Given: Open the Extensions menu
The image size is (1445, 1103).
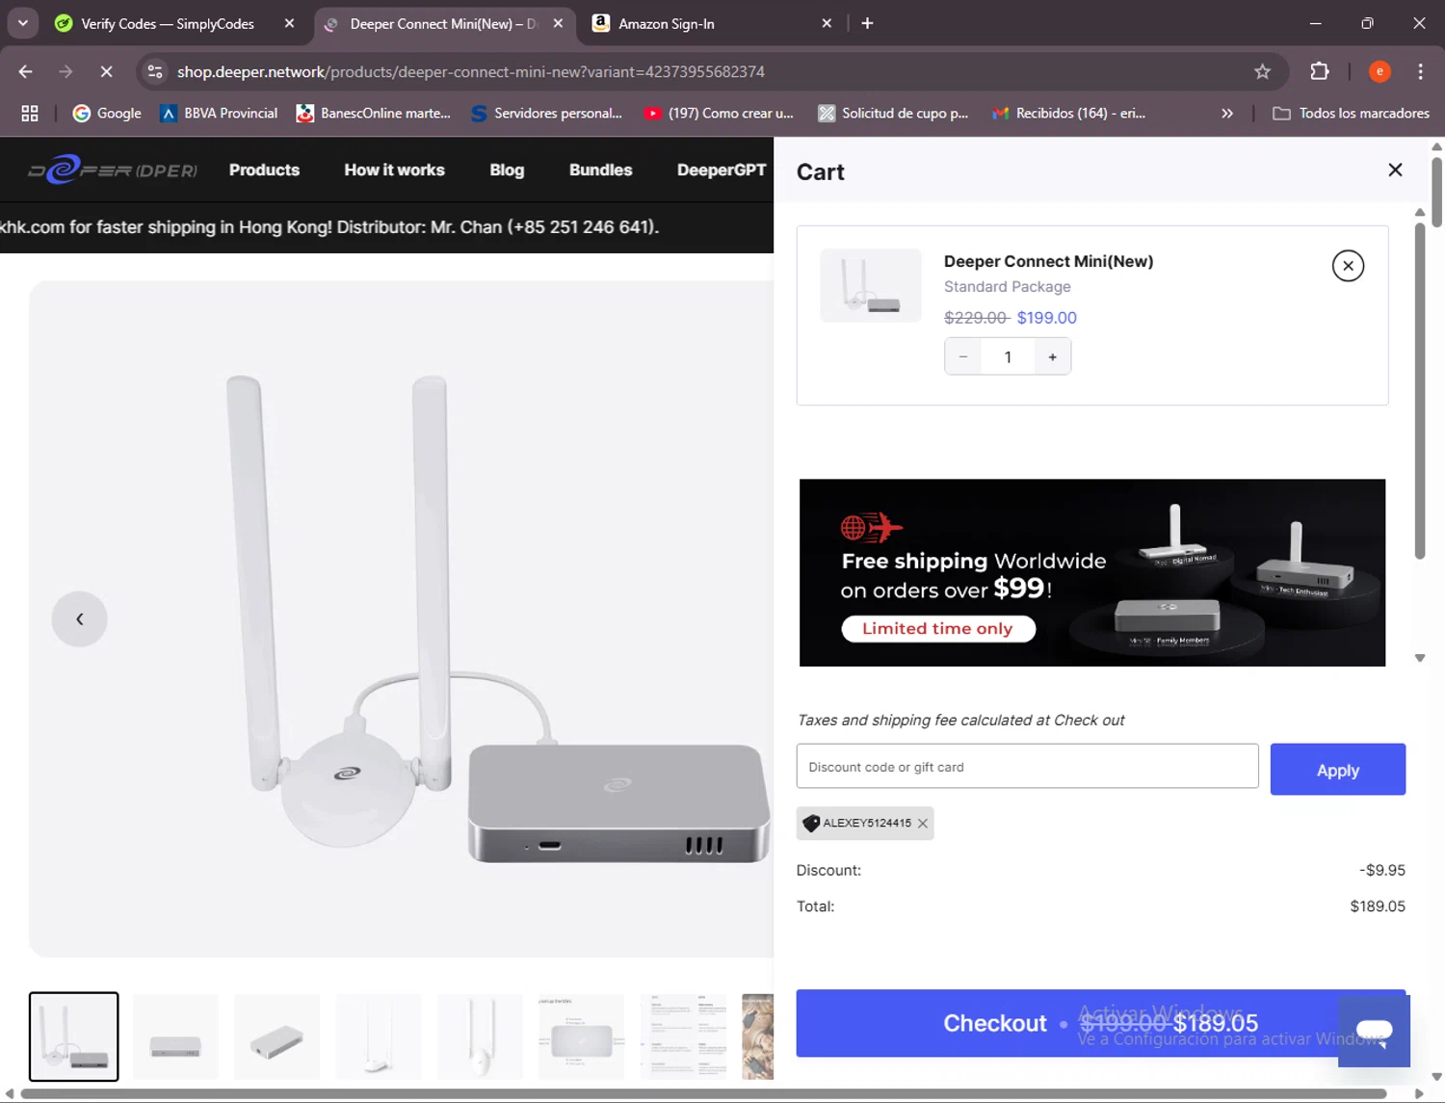Looking at the screenshot, I should tap(1320, 71).
